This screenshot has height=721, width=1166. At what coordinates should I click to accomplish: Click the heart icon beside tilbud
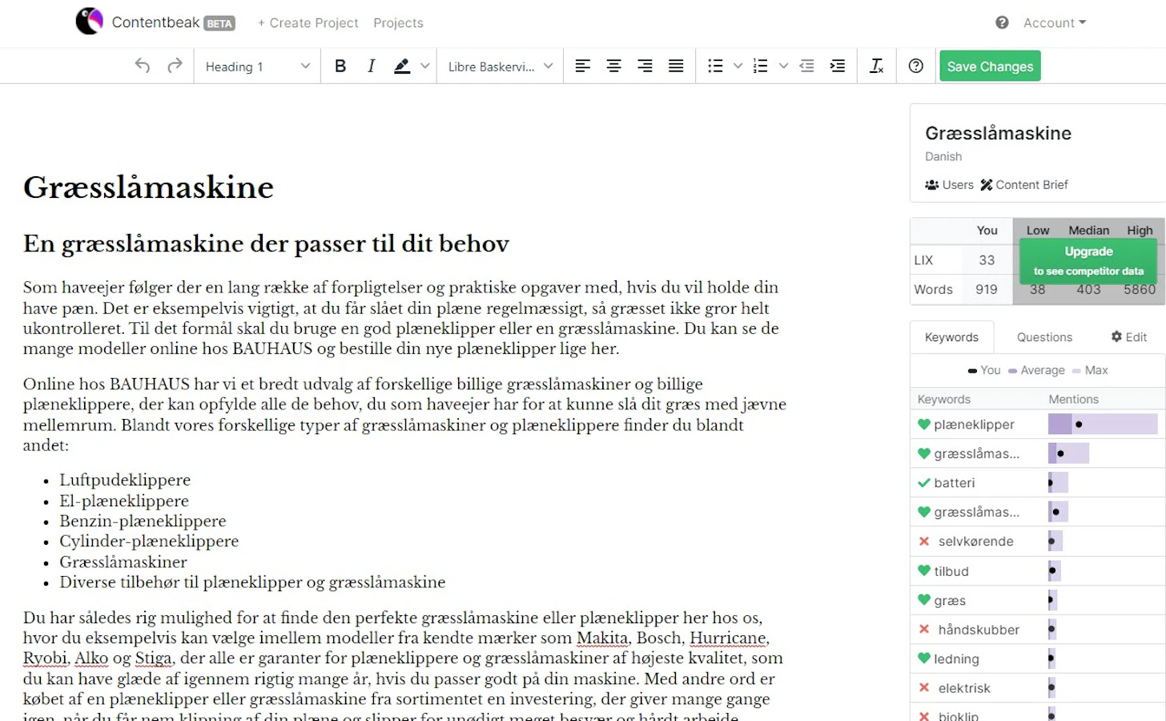click(x=924, y=571)
